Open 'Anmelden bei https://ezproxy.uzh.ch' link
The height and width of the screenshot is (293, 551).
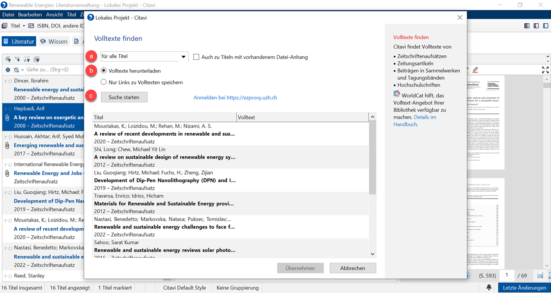click(x=235, y=98)
